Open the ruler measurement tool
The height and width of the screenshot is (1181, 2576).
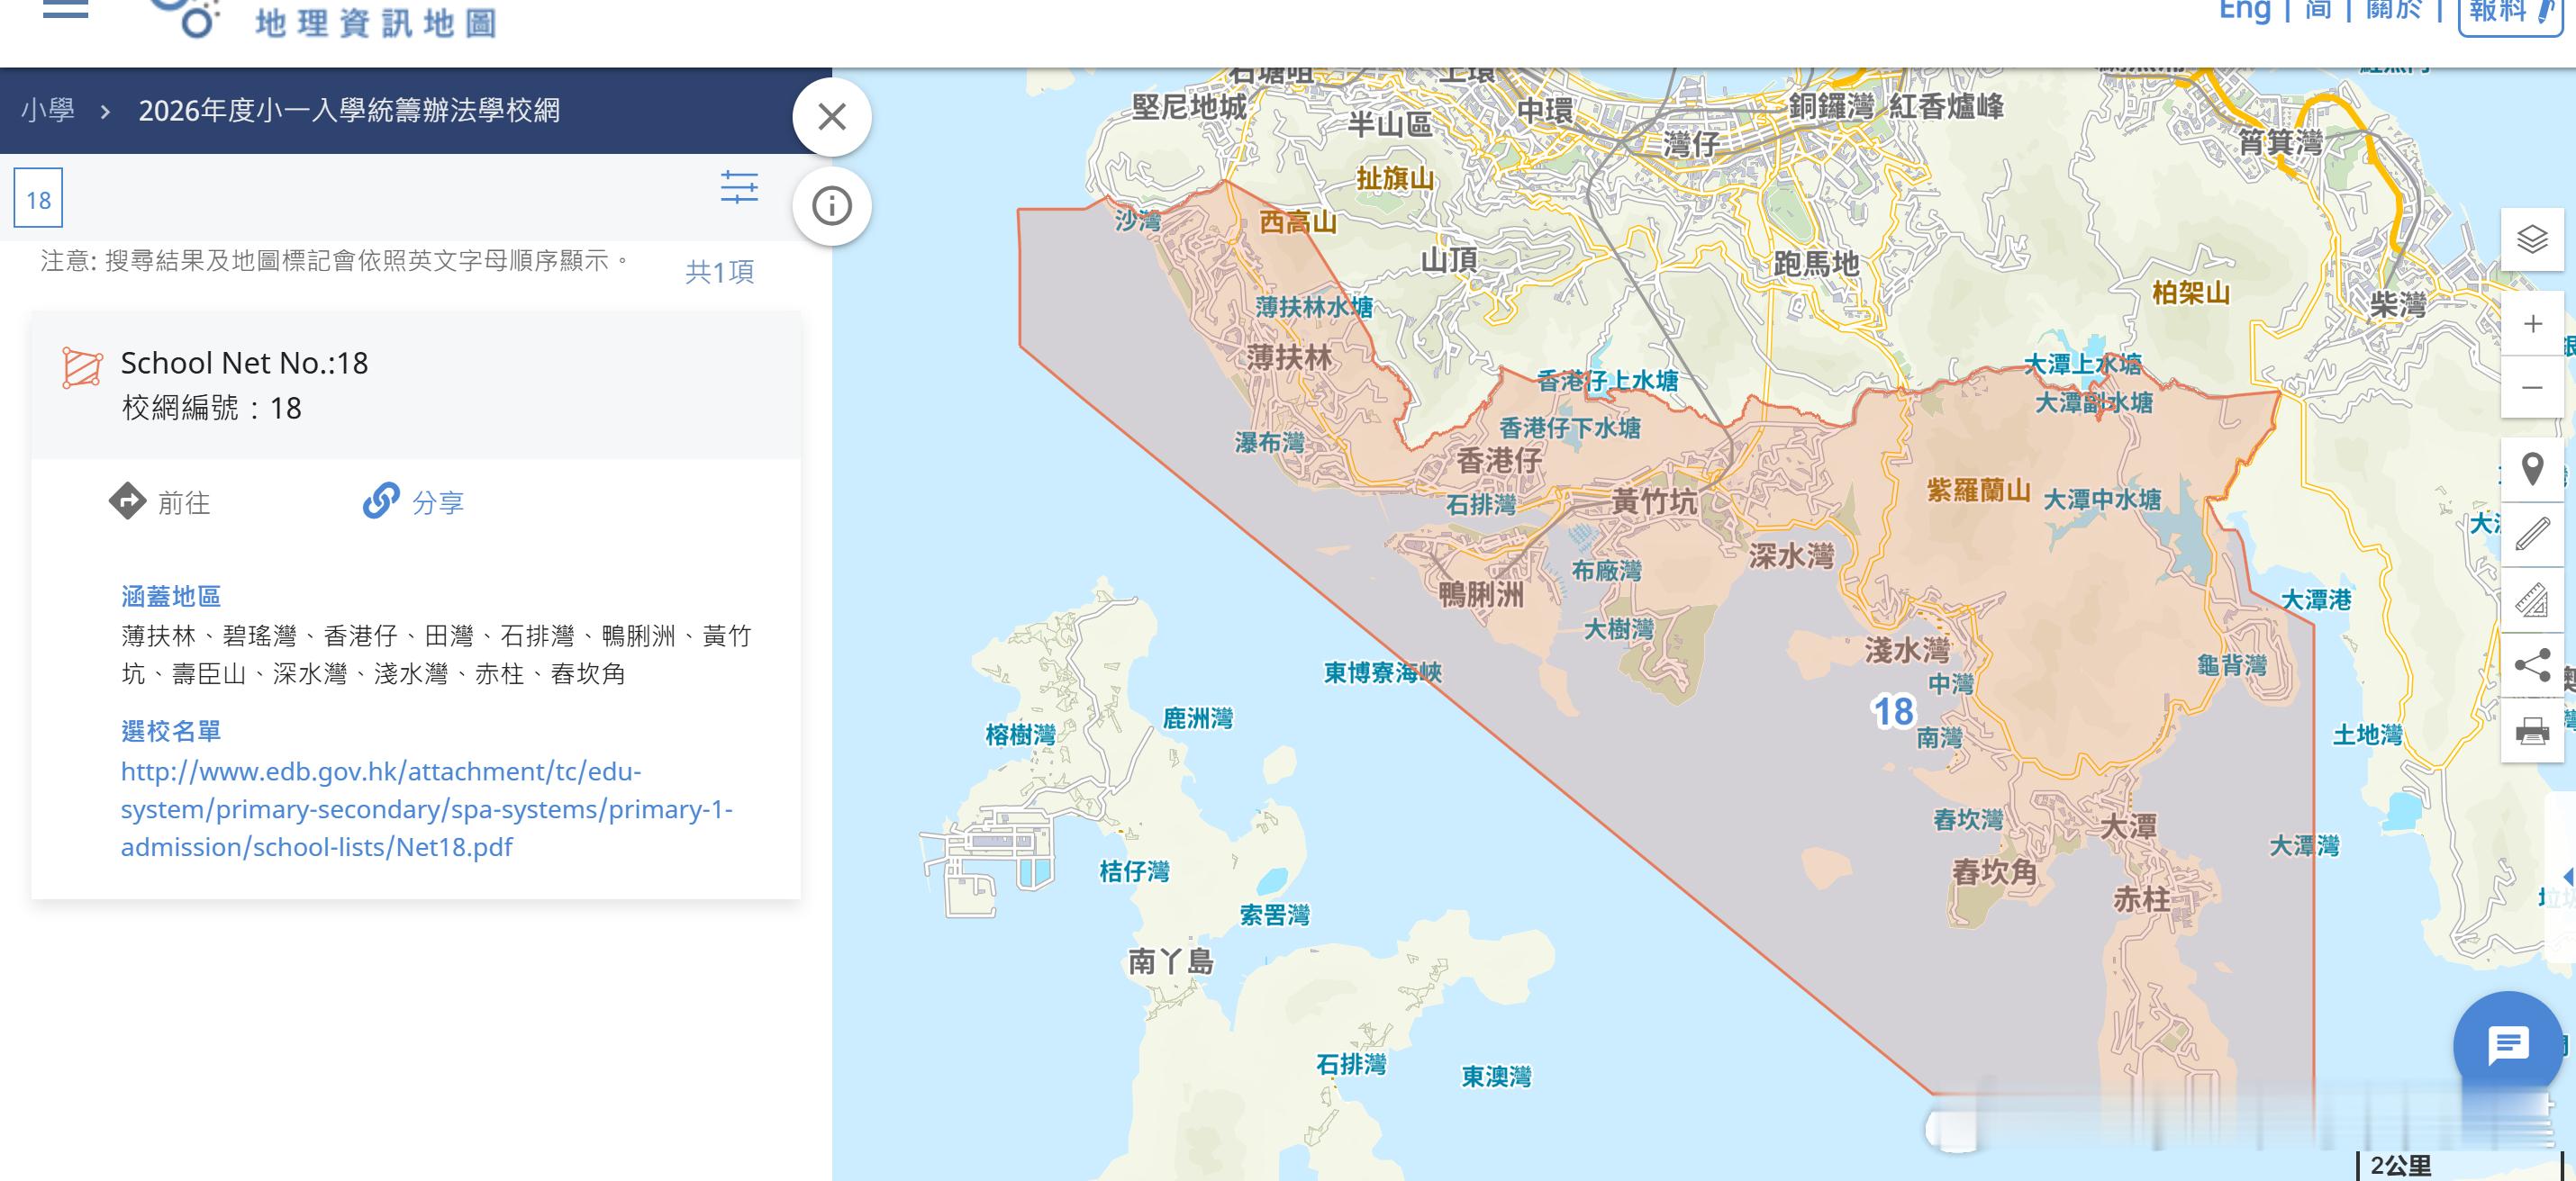tap(2531, 600)
